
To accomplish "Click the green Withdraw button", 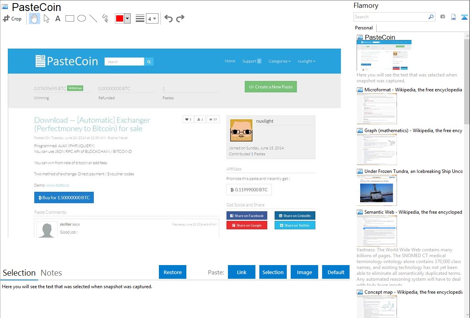I will click(x=75, y=88).
